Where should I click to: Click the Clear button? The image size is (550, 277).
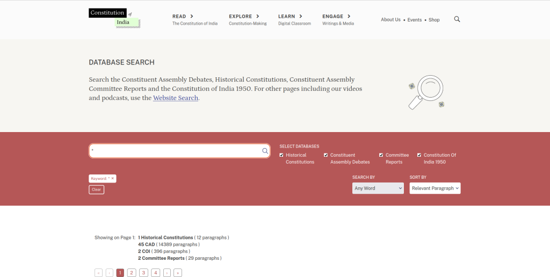pyautogui.click(x=97, y=189)
